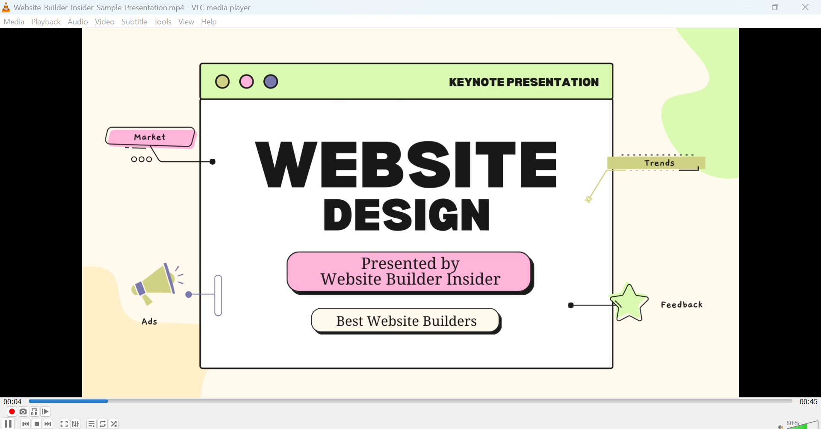Click the Trends label in the video
The height and width of the screenshot is (429, 821).
(x=656, y=163)
